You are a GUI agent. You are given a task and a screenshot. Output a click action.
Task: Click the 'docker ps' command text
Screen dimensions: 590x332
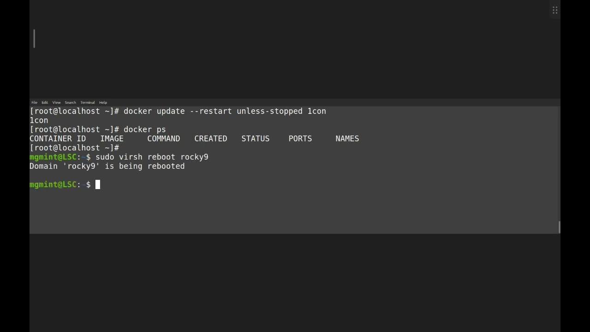(x=144, y=130)
